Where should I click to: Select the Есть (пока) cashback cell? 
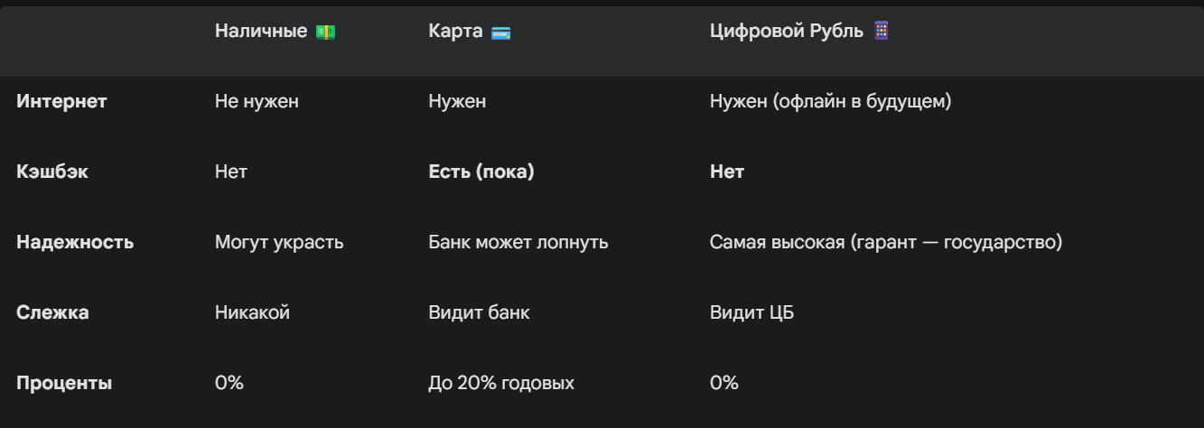481,172
